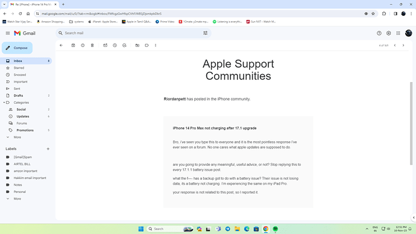Open the Windows Start menu

point(141,229)
